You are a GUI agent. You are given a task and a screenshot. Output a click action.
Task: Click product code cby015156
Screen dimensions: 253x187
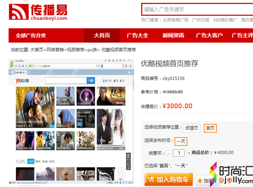(x=173, y=78)
